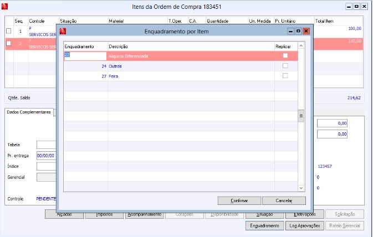Click scroll down arrow in enquadramento list
This screenshot has width=373, height=237.
301,188
